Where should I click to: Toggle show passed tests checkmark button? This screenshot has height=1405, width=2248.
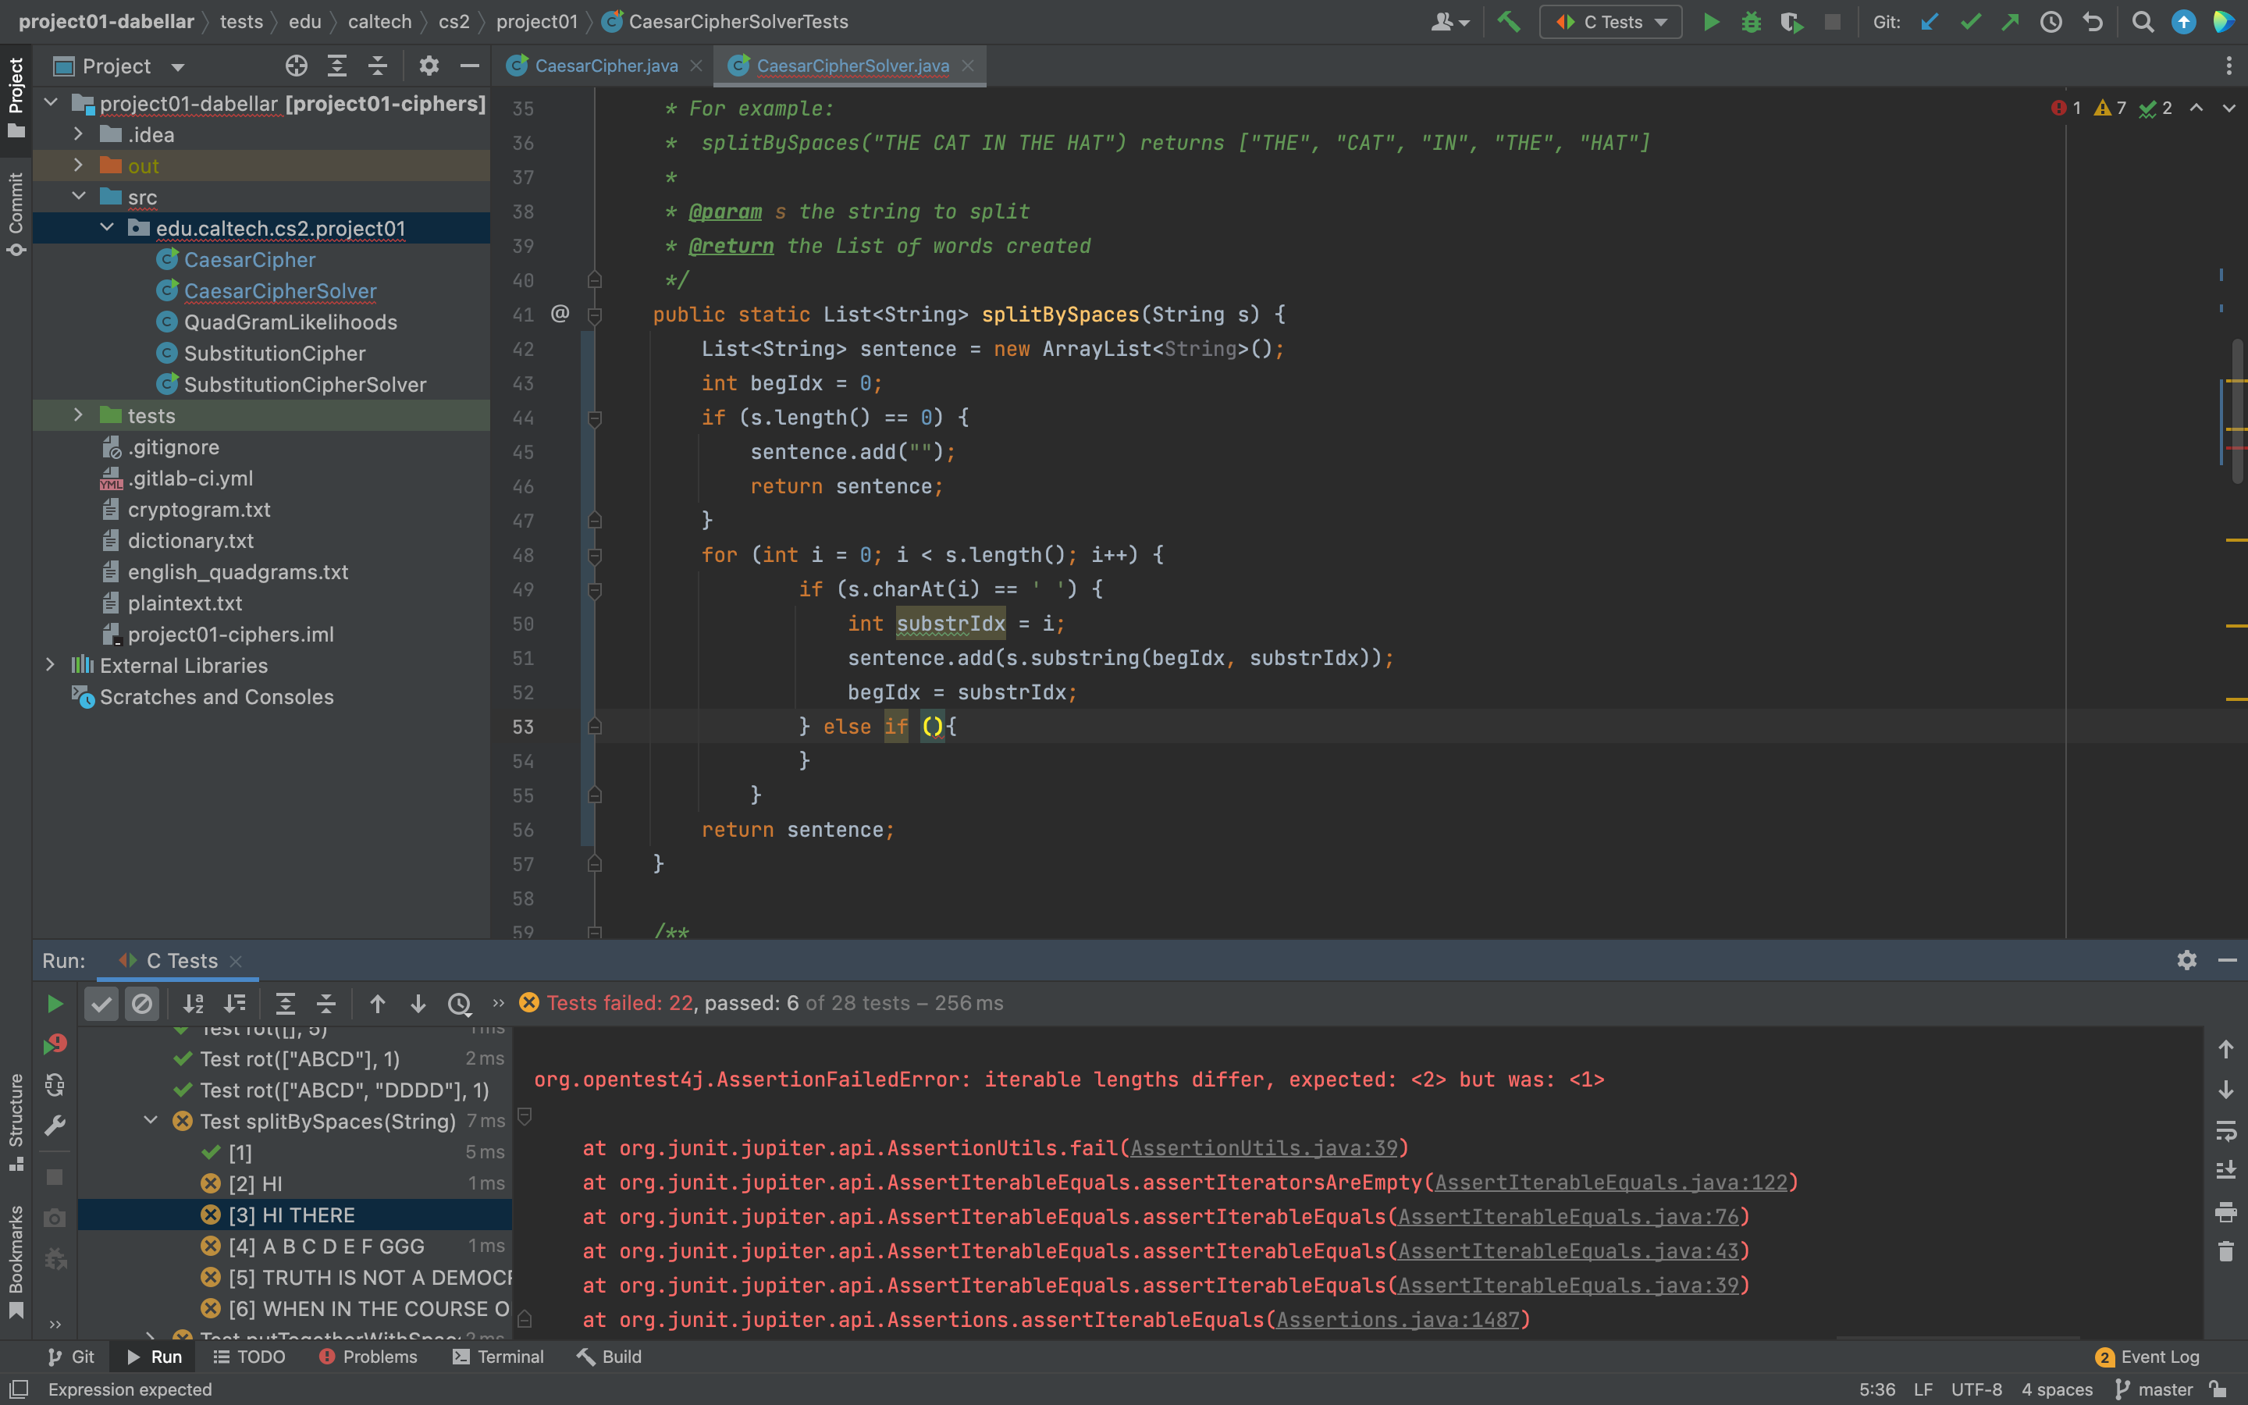101,1004
